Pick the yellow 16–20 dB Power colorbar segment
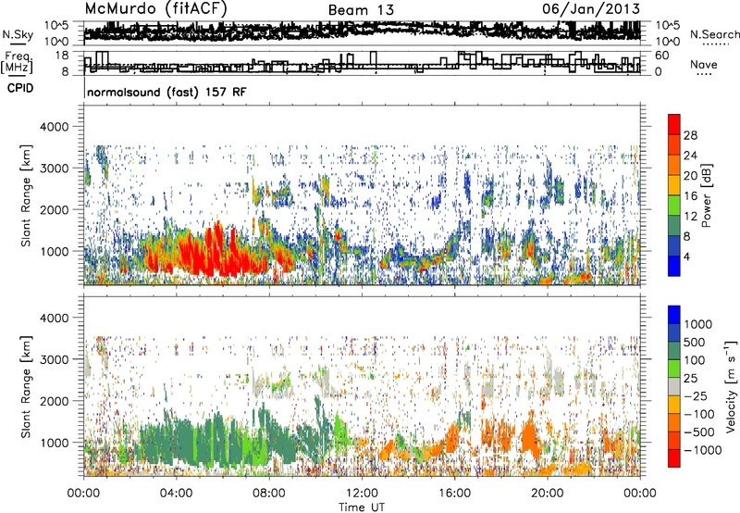The width and height of the screenshot is (740, 513). click(x=674, y=185)
